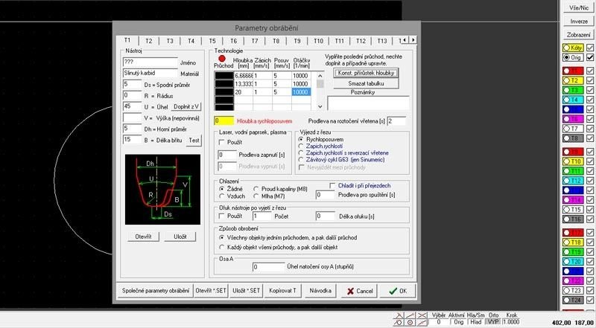Screen dimensions: 596x328
Task: Click the concentric circle snap icon
Action: tap(411, 322)
